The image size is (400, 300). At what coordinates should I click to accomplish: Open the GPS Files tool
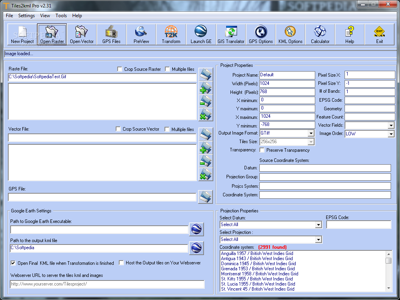[111, 34]
